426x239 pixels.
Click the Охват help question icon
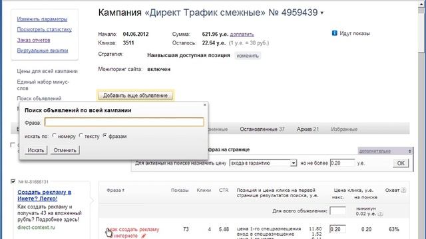pyautogui.click(x=403, y=191)
